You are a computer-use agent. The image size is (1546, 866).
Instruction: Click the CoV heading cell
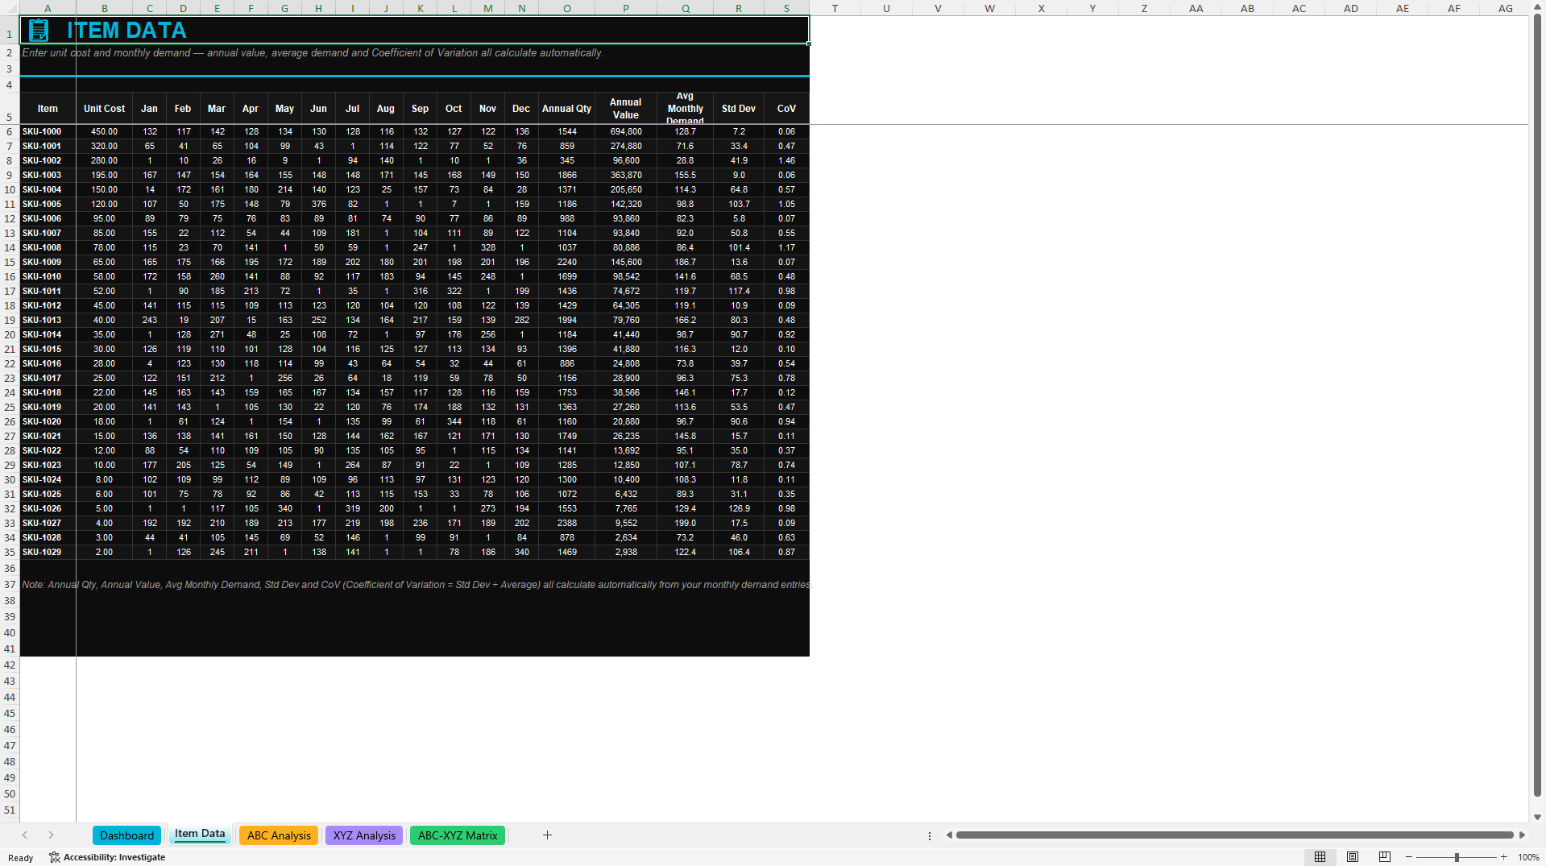click(x=786, y=109)
